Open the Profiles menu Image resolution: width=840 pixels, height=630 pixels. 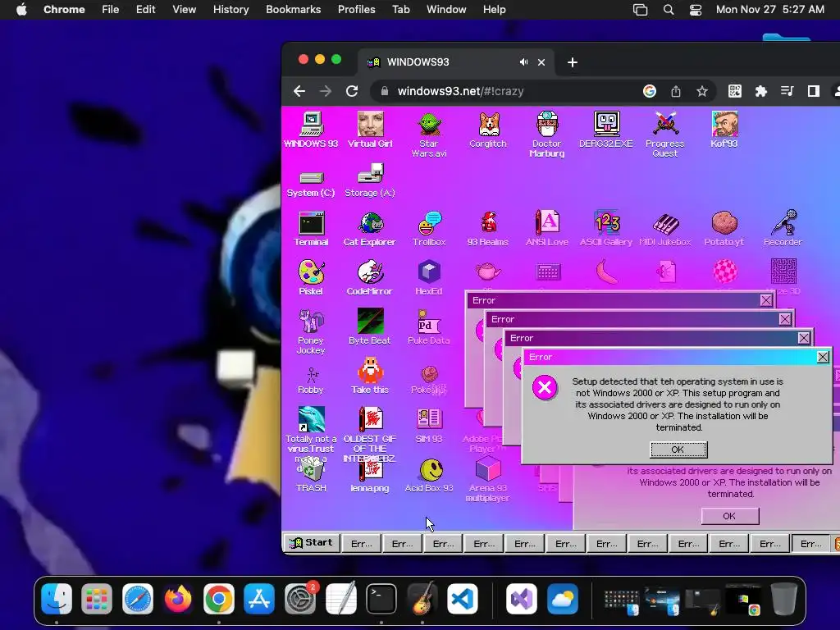click(356, 9)
